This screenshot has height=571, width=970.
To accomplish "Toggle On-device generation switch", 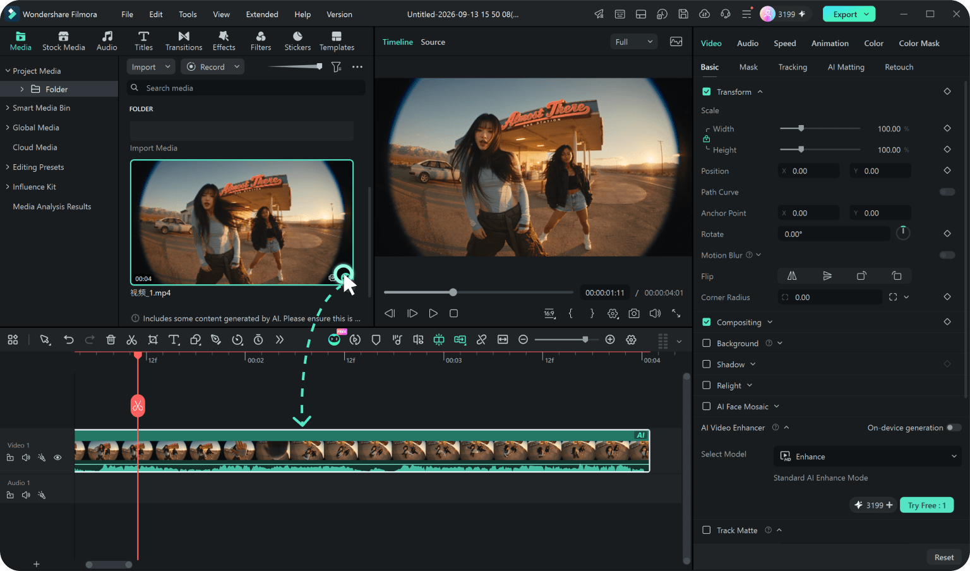I will tap(954, 428).
